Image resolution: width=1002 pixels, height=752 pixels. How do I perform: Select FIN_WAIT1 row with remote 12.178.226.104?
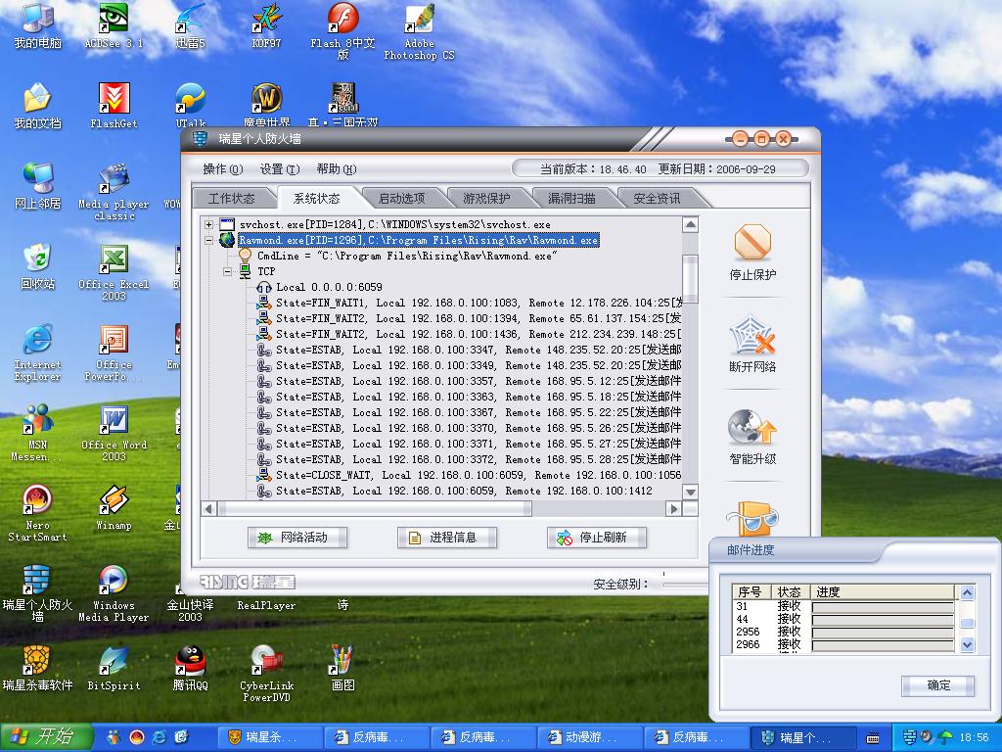tap(478, 303)
